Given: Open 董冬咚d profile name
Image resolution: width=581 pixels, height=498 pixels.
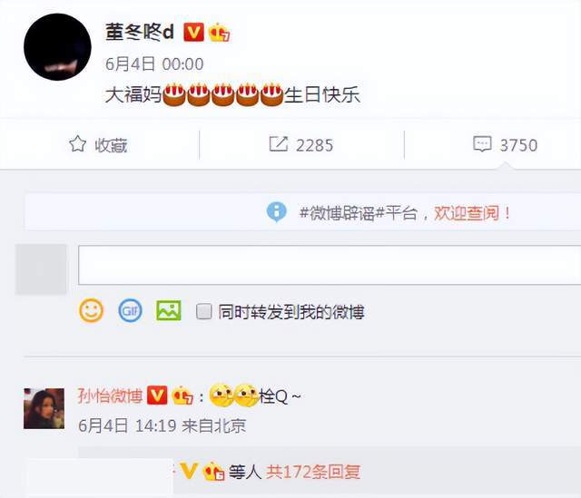Looking at the screenshot, I should (140, 32).
